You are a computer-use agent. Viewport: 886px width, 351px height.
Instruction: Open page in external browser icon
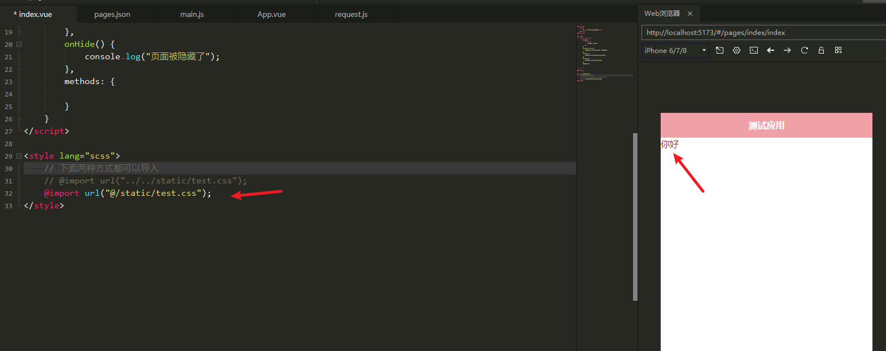pos(719,50)
